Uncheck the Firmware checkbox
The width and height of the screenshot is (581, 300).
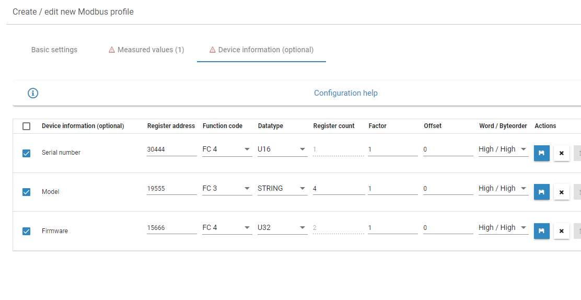tap(26, 232)
